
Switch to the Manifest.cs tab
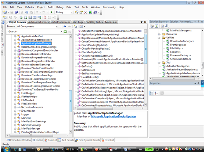click(111, 22)
